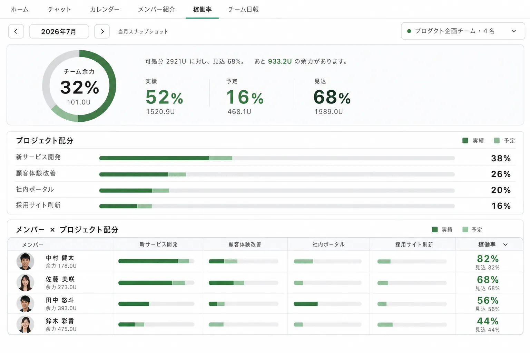This screenshot has height=353, width=530.
Task: Open 鈴木 彩香's avatar image
Action: tap(25, 324)
